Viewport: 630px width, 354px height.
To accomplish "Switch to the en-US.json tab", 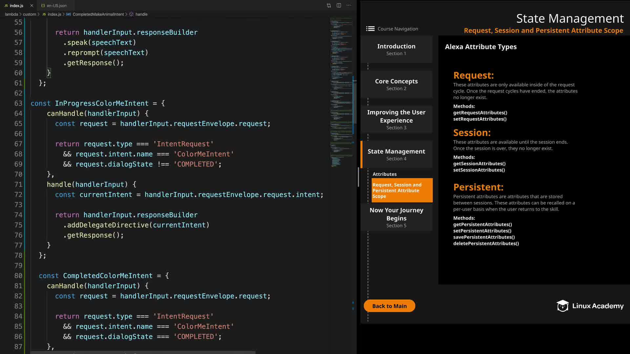I will [56, 6].
